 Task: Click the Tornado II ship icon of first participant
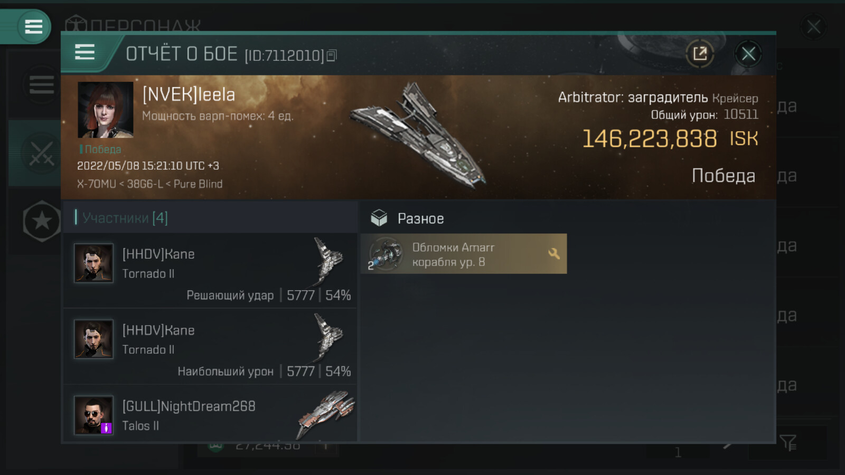click(328, 261)
